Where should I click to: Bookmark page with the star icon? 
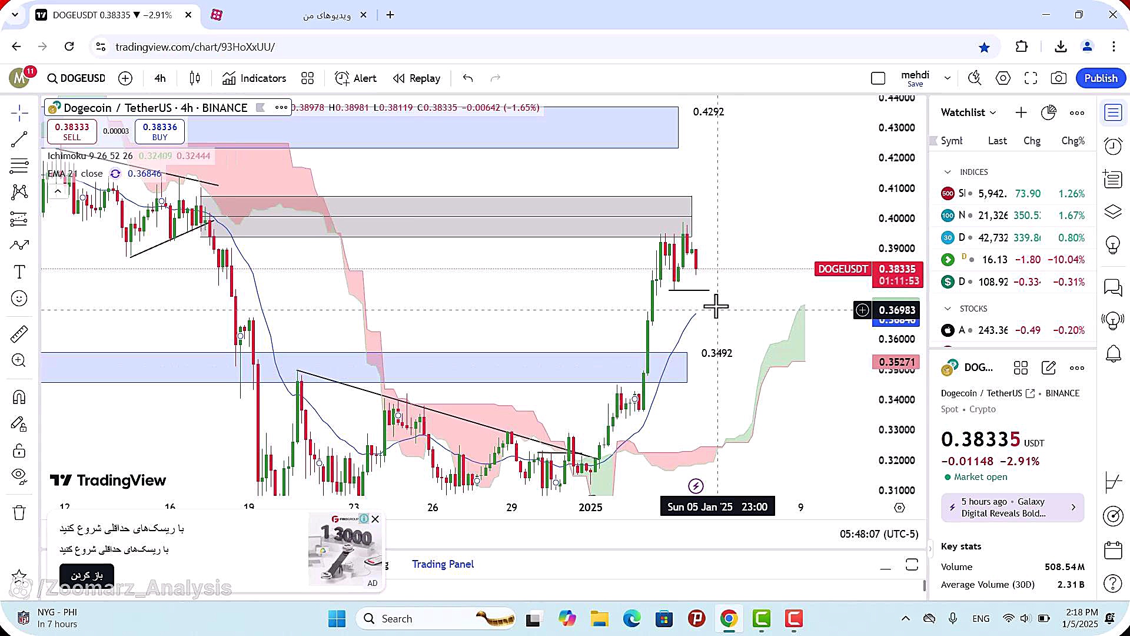tap(984, 47)
